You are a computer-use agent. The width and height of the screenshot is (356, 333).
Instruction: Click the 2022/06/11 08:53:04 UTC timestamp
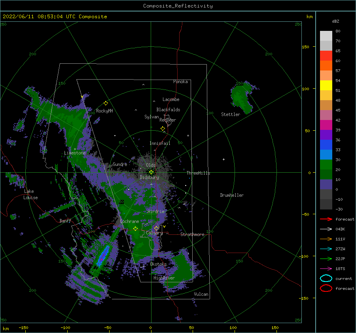(x=34, y=17)
